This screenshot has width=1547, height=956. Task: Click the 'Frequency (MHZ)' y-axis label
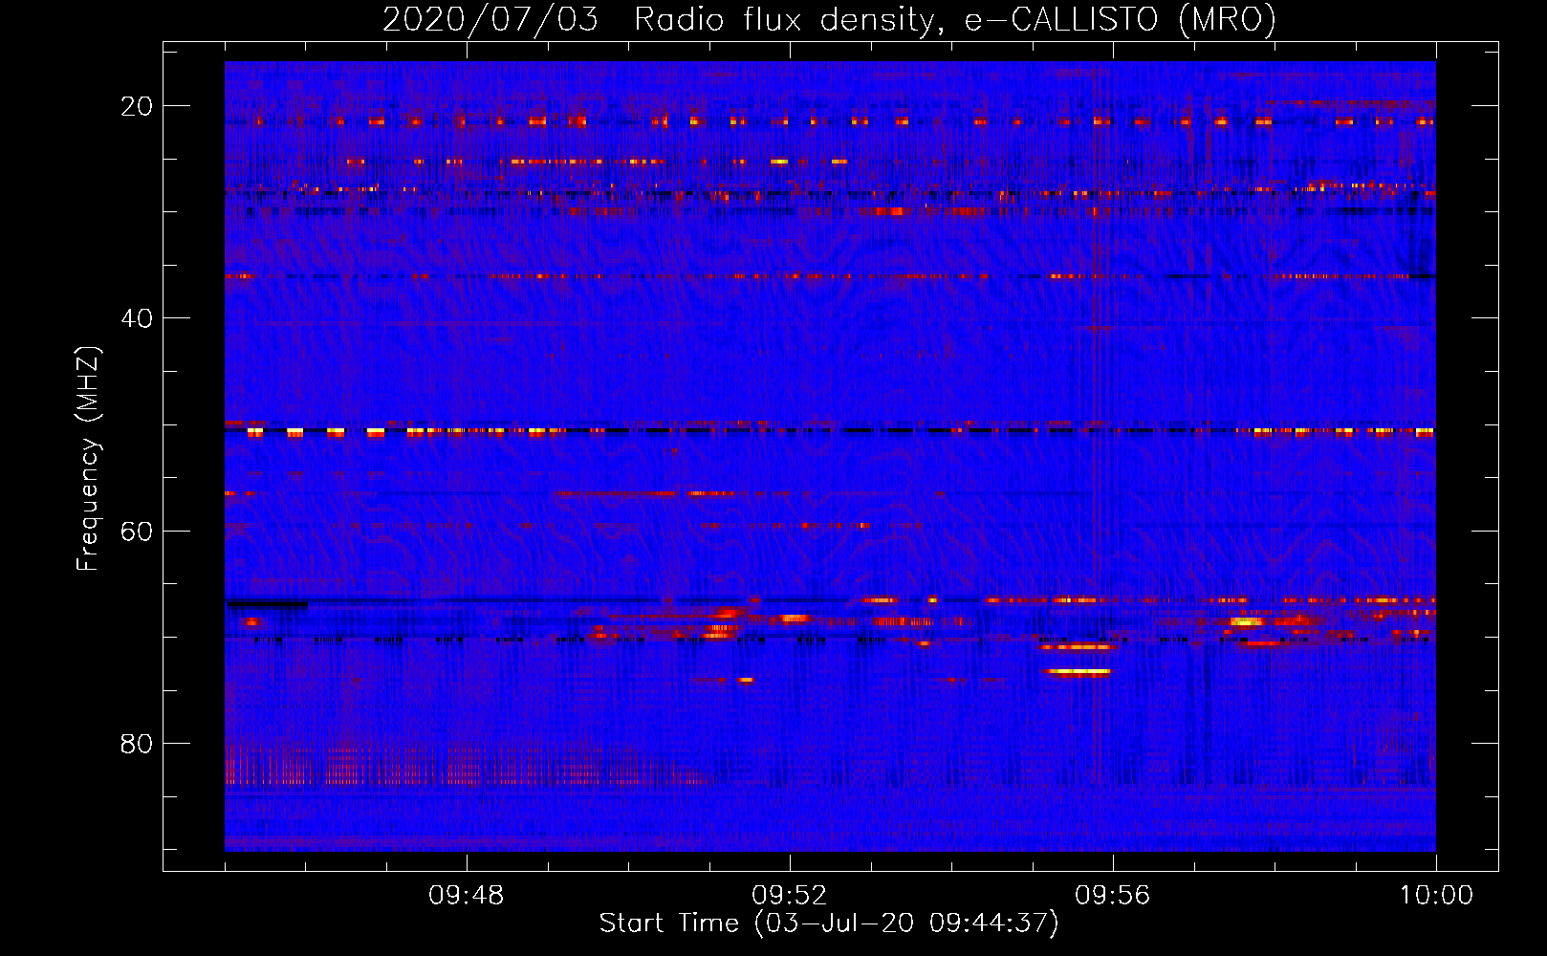88,459
